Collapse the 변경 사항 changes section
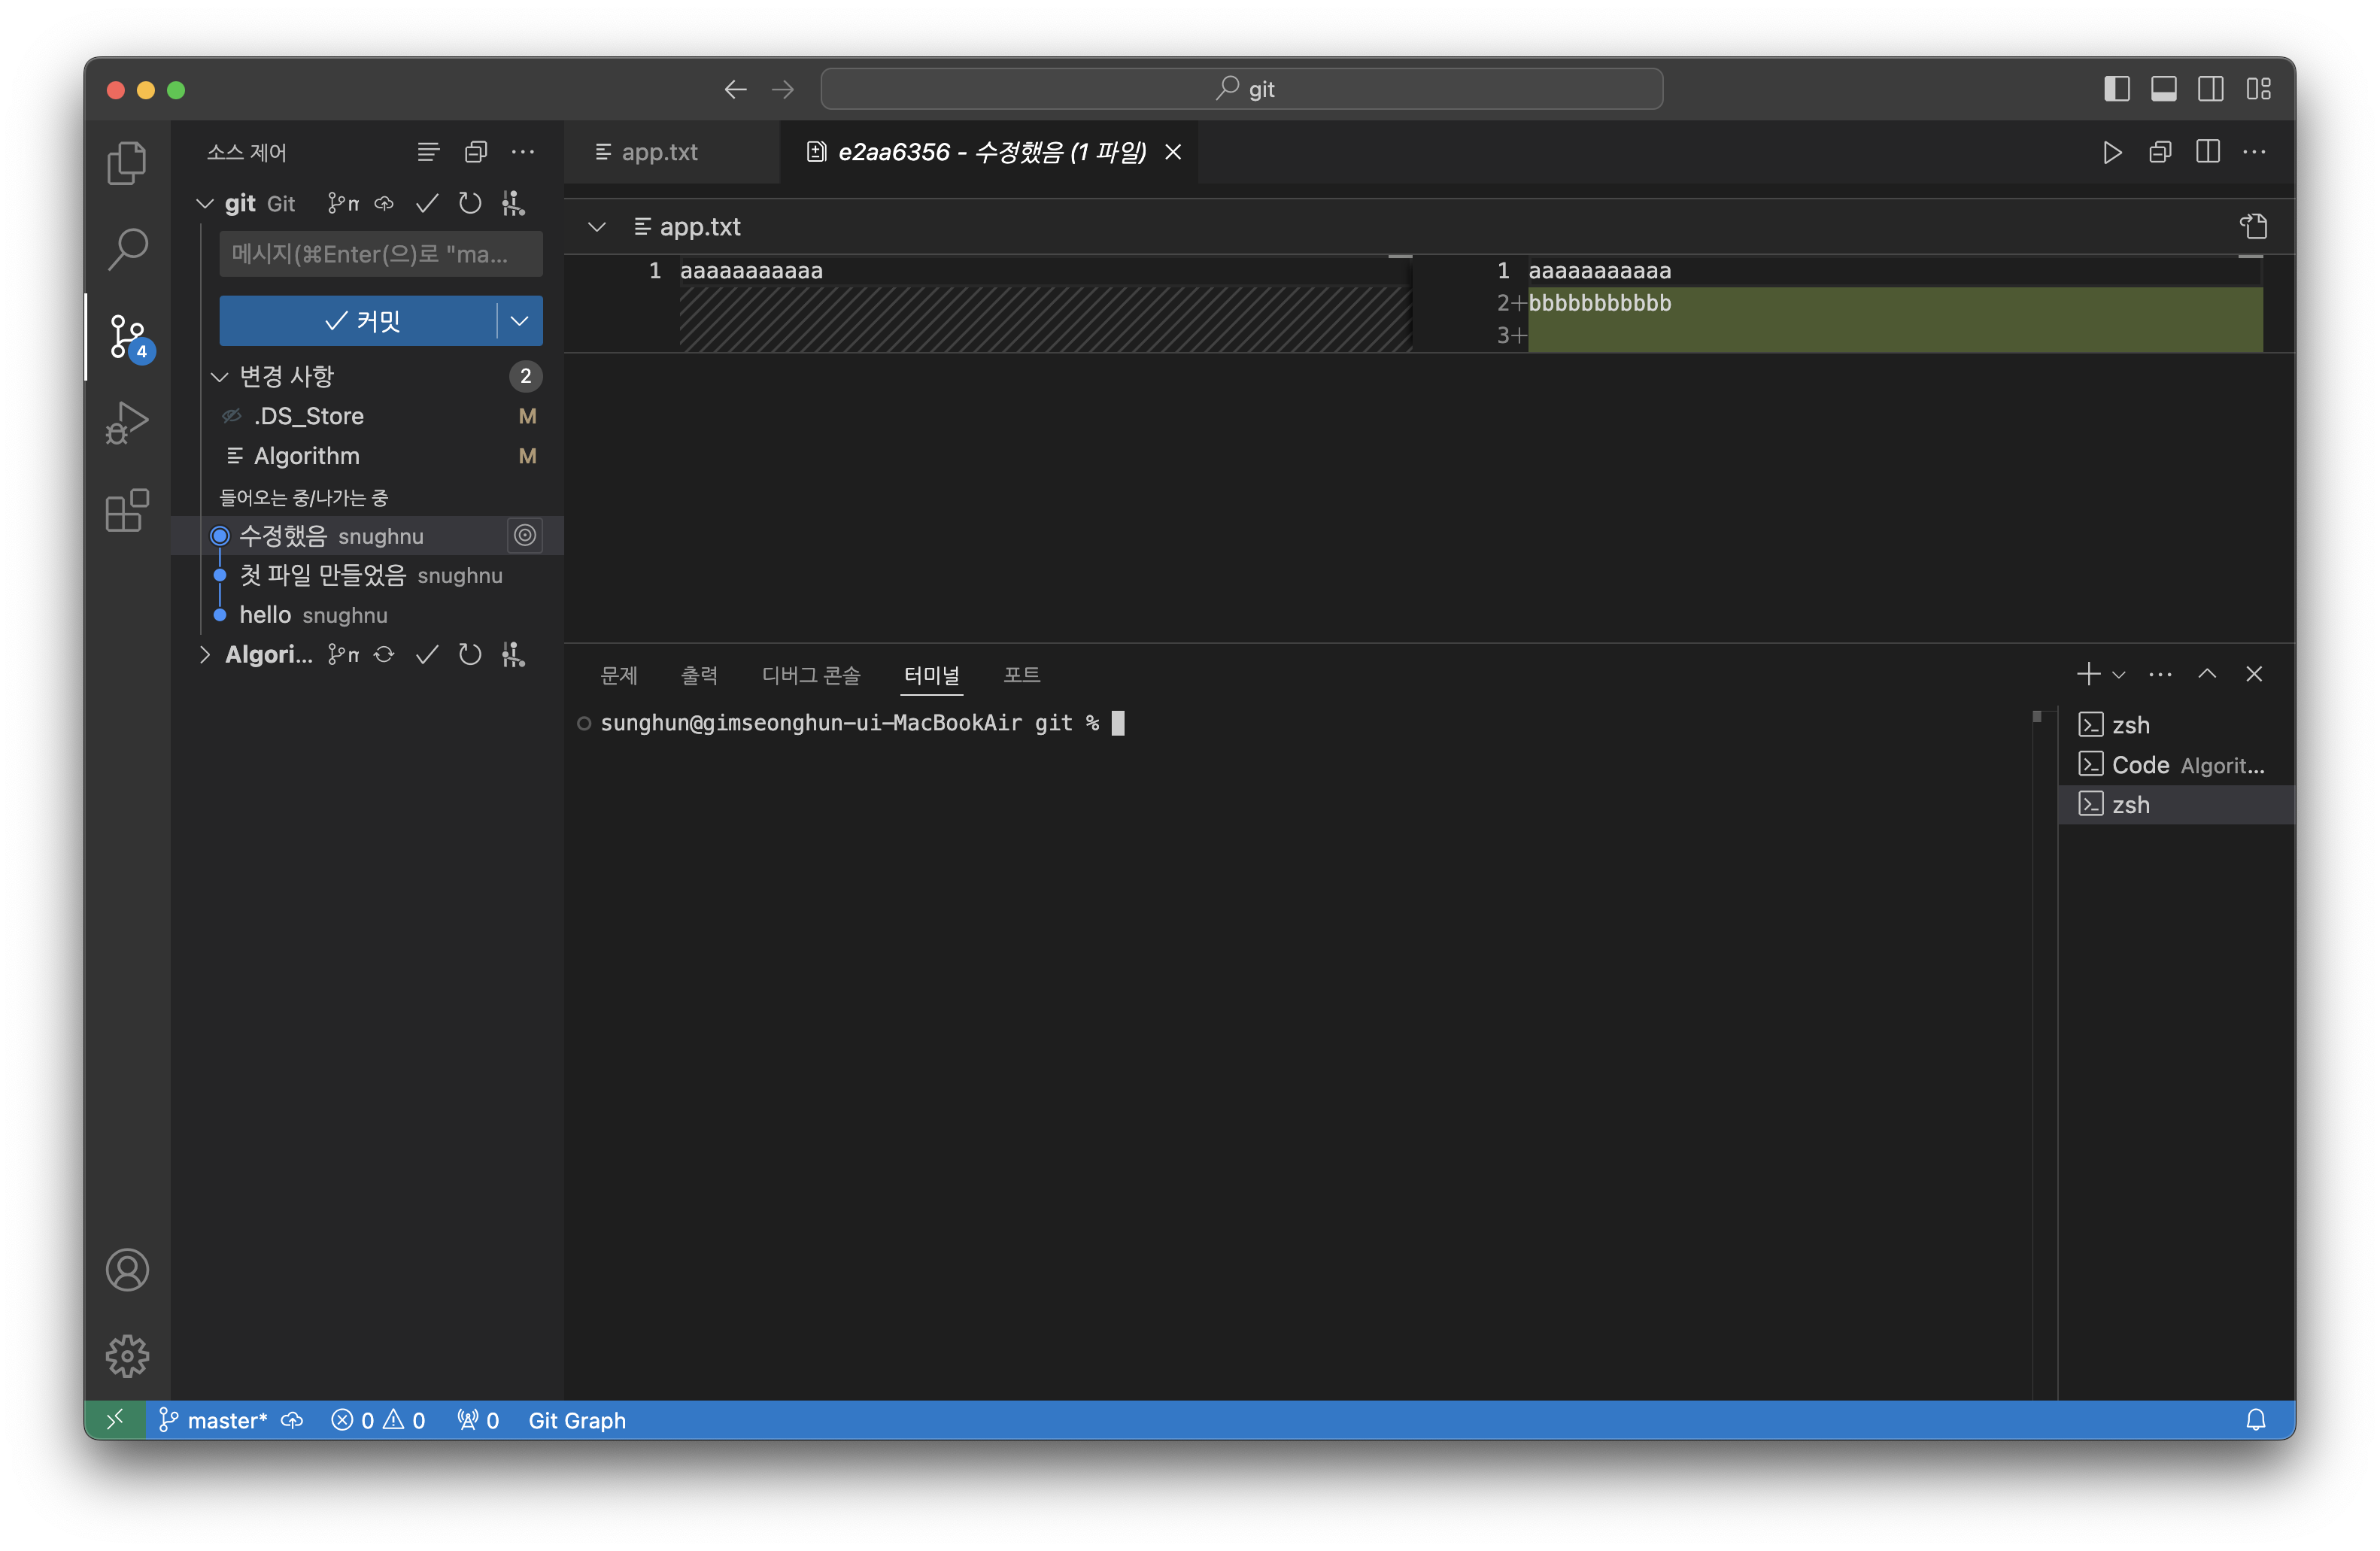The width and height of the screenshot is (2380, 1551). coord(220,377)
